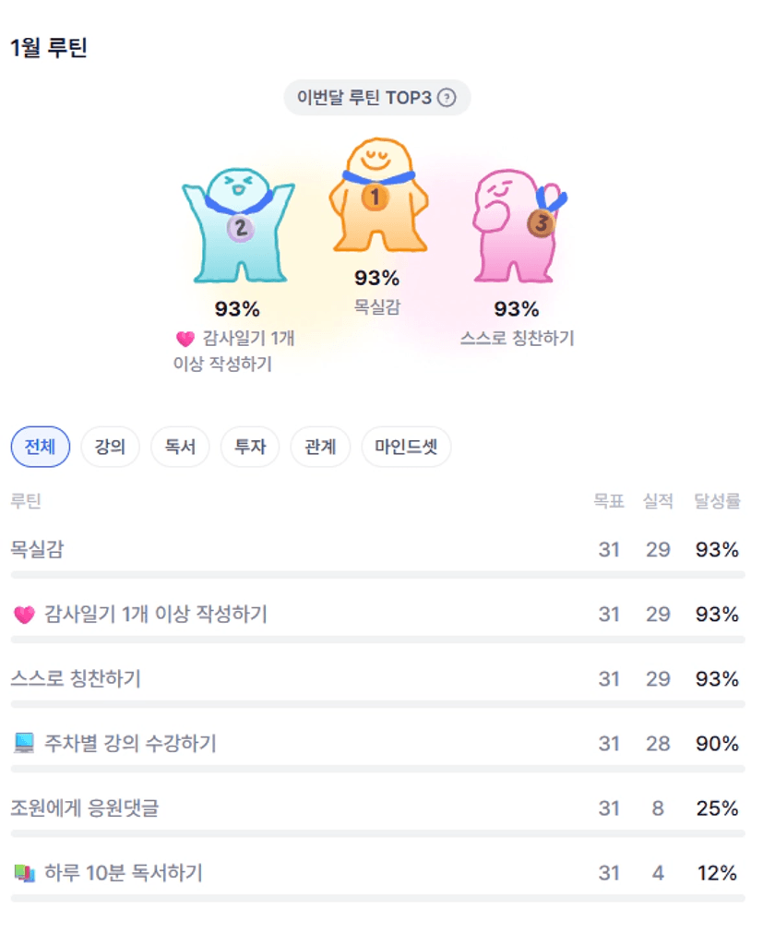Open the 목실감 routine row in list
This screenshot has width=763, height=933.
coord(37,550)
